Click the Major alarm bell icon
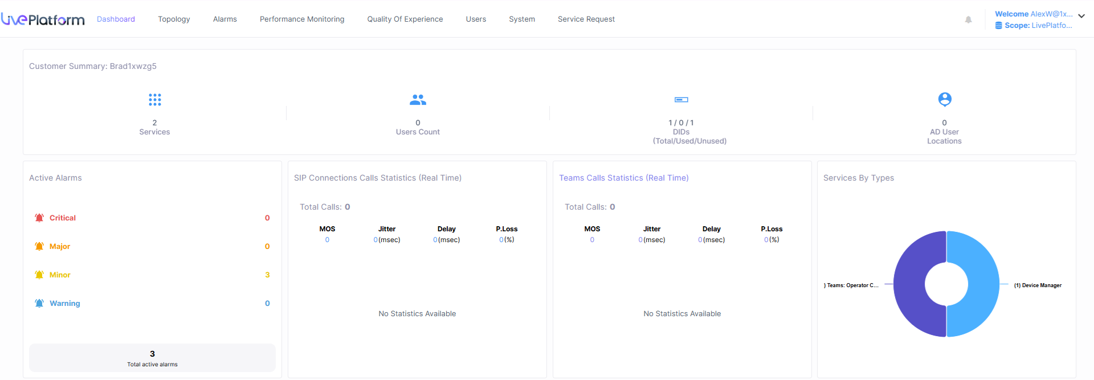Image resolution: width=1094 pixels, height=380 pixels. point(39,246)
